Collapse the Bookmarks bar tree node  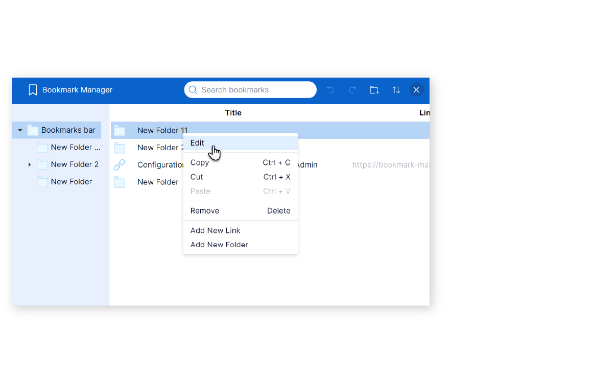pos(20,130)
